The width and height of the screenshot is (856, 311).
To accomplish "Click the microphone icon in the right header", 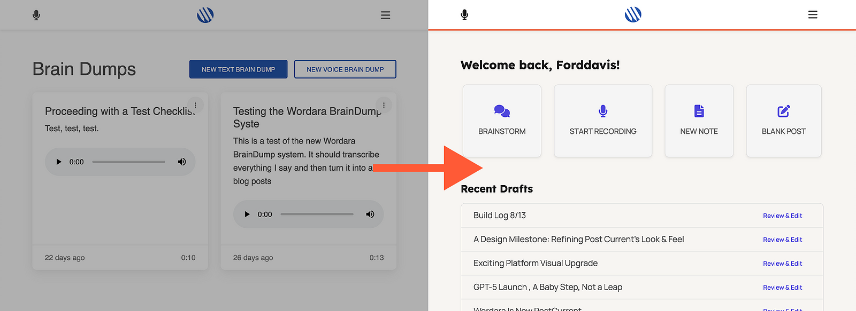I will click(464, 14).
